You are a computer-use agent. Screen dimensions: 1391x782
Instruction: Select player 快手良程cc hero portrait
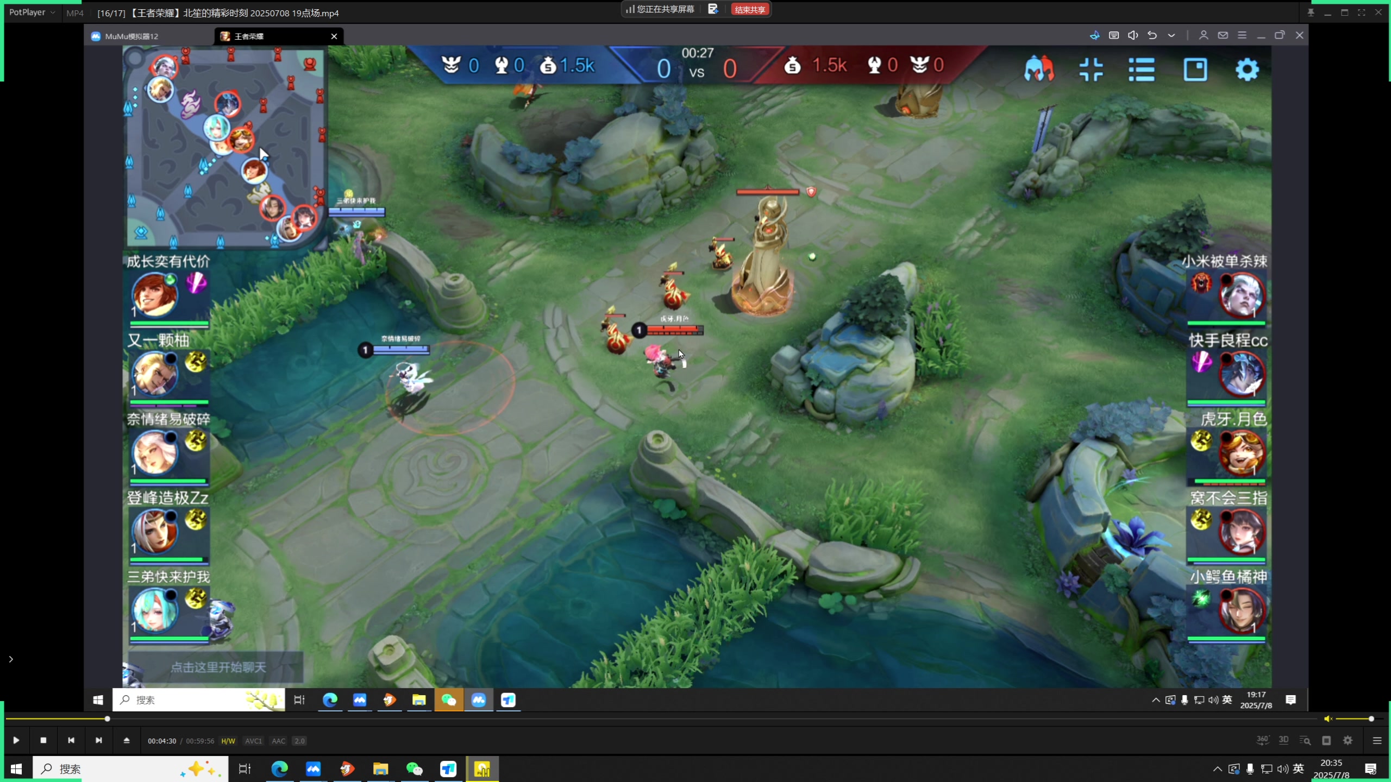(1242, 374)
